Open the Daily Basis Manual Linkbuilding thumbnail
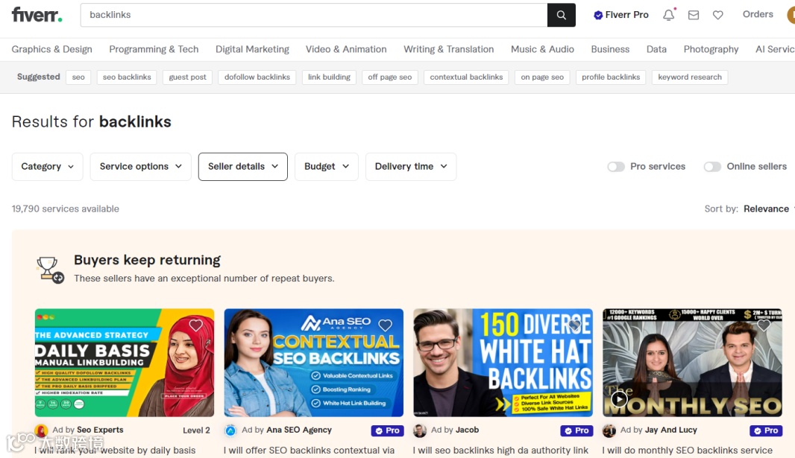The image size is (795, 458). tap(125, 363)
